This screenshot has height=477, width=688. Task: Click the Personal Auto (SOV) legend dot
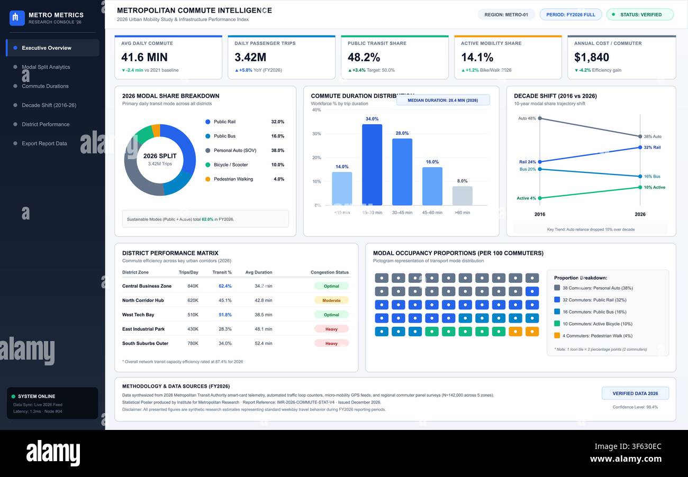click(208, 150)
